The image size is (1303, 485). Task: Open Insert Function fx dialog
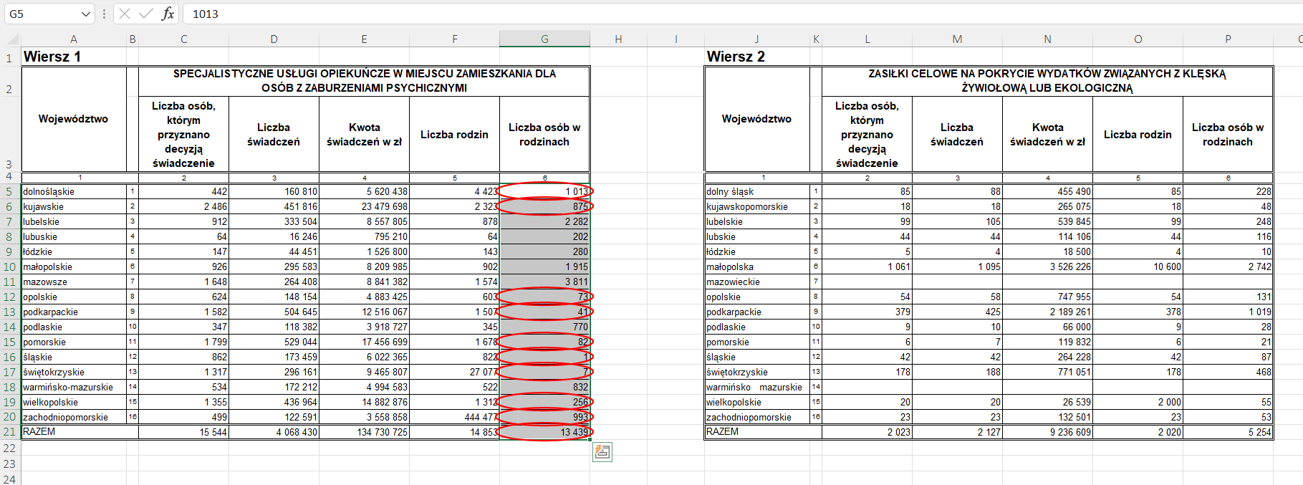click(168, 14)
